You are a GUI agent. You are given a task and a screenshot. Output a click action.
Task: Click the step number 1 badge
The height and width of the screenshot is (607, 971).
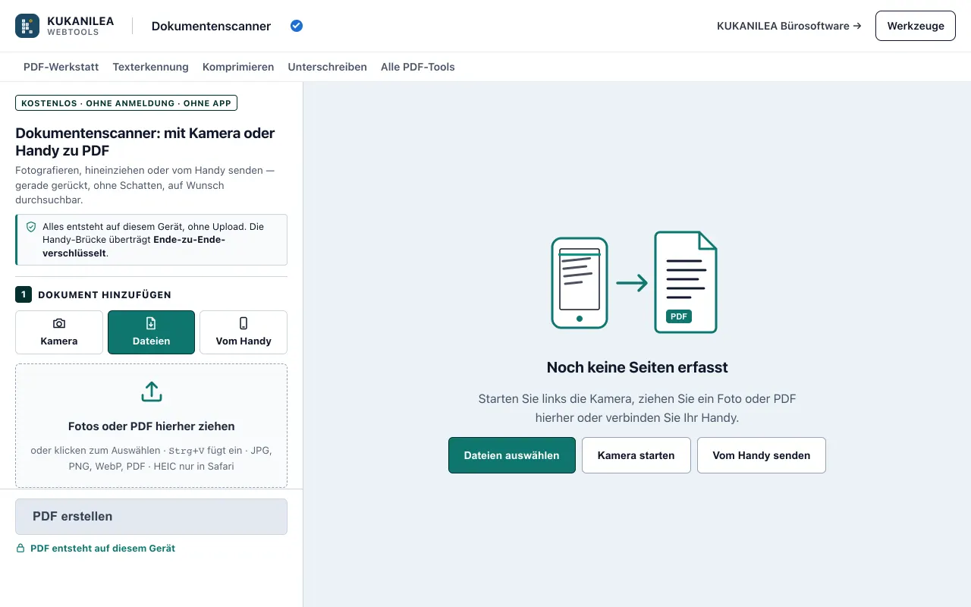[24, 294]
